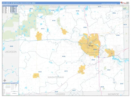The width and height of the screenshot is (131, 98).
Task: Click the LIVINGSTON county label
Action: (x=55, y=7)
